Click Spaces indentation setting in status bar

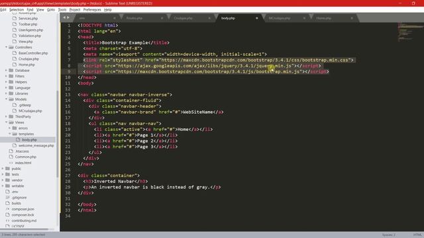pos(389,235)
